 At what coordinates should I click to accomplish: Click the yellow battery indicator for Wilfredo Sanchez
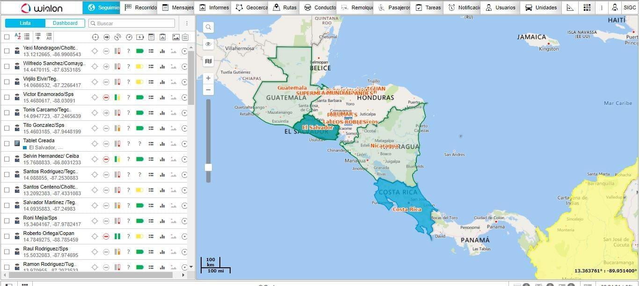click(139, 66)
